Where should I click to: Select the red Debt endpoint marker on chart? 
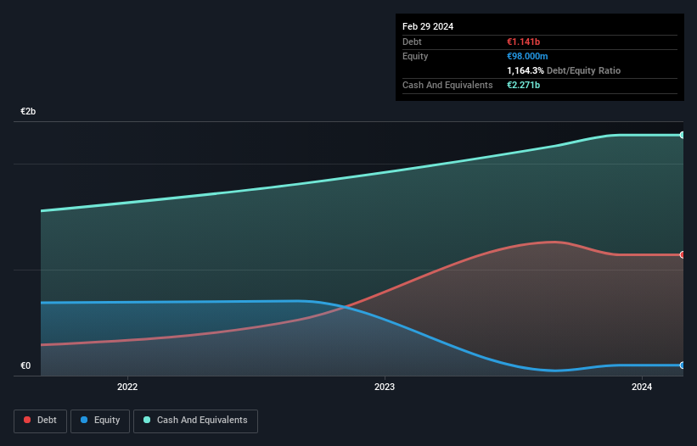point(682,254)
